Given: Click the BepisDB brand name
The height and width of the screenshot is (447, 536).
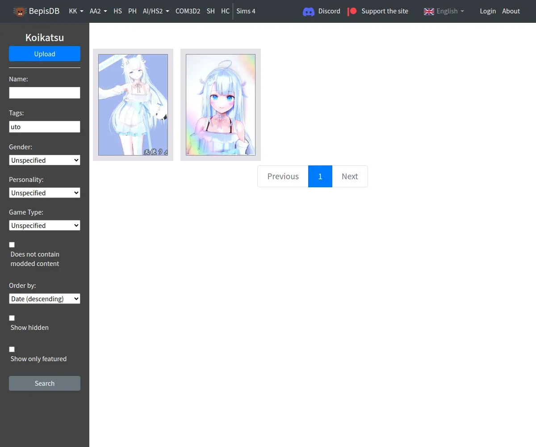Looking at the screenshot, I should click(44, 11).
